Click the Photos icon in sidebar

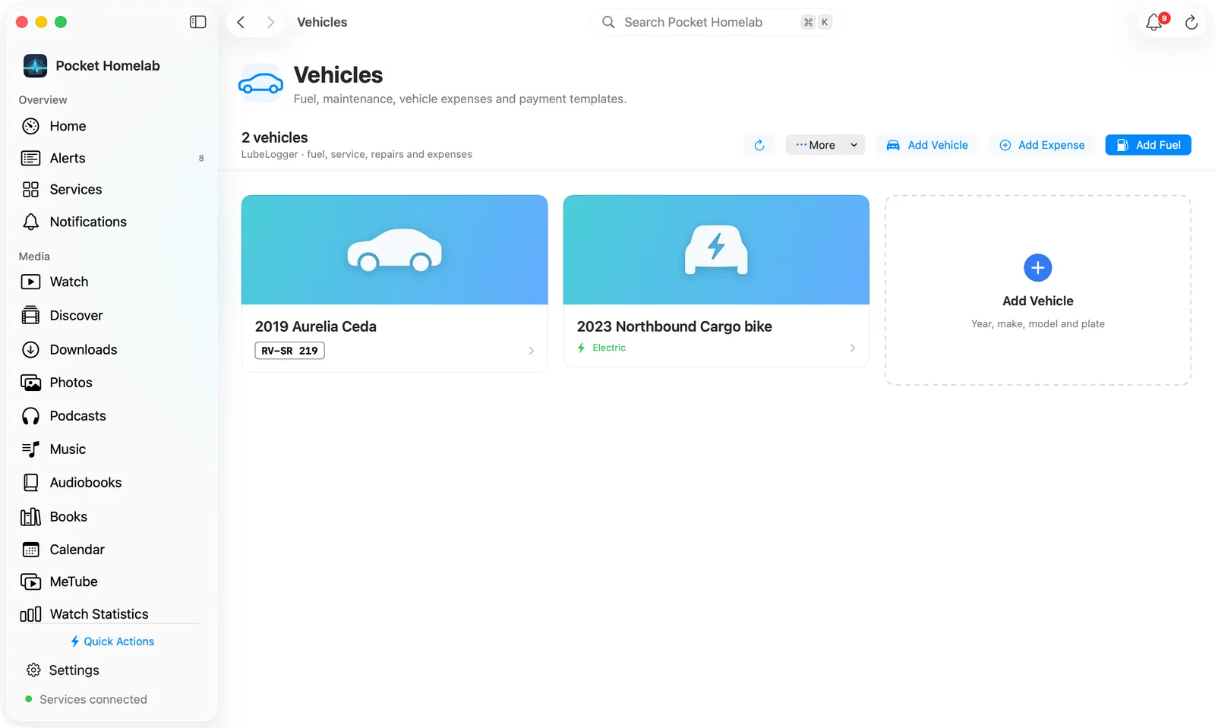coord(30,383)
